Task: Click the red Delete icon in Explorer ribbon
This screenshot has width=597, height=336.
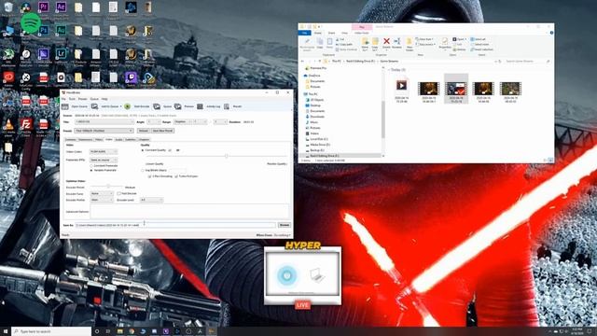Action: [x=386, y=41]
